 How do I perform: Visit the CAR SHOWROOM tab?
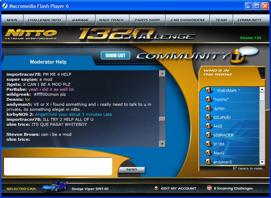click(188, 20)
